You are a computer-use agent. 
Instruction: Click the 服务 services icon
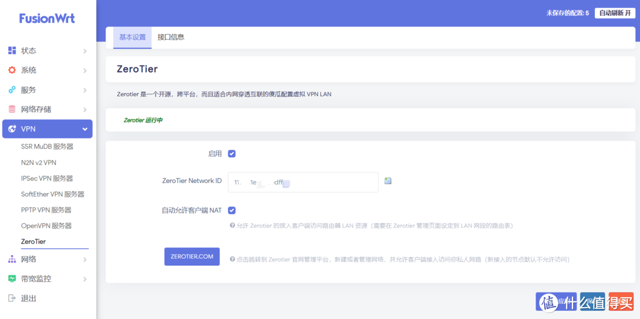pos(12,89)
